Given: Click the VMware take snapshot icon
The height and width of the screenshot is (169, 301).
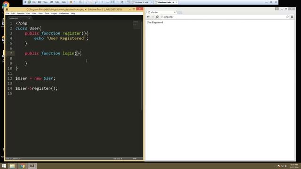Looking at the screenshot, I should [87, 2].
